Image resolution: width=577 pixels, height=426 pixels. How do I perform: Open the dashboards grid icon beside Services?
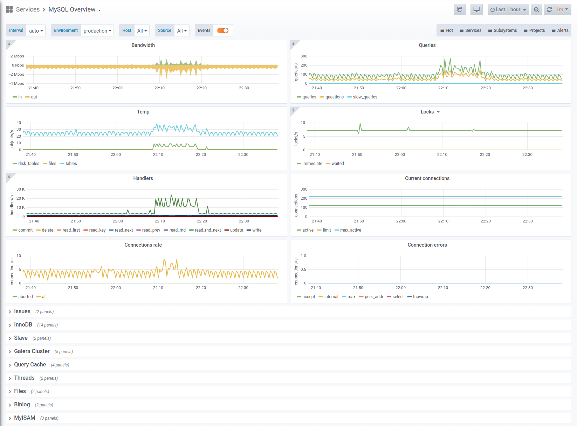coord(9,9)
